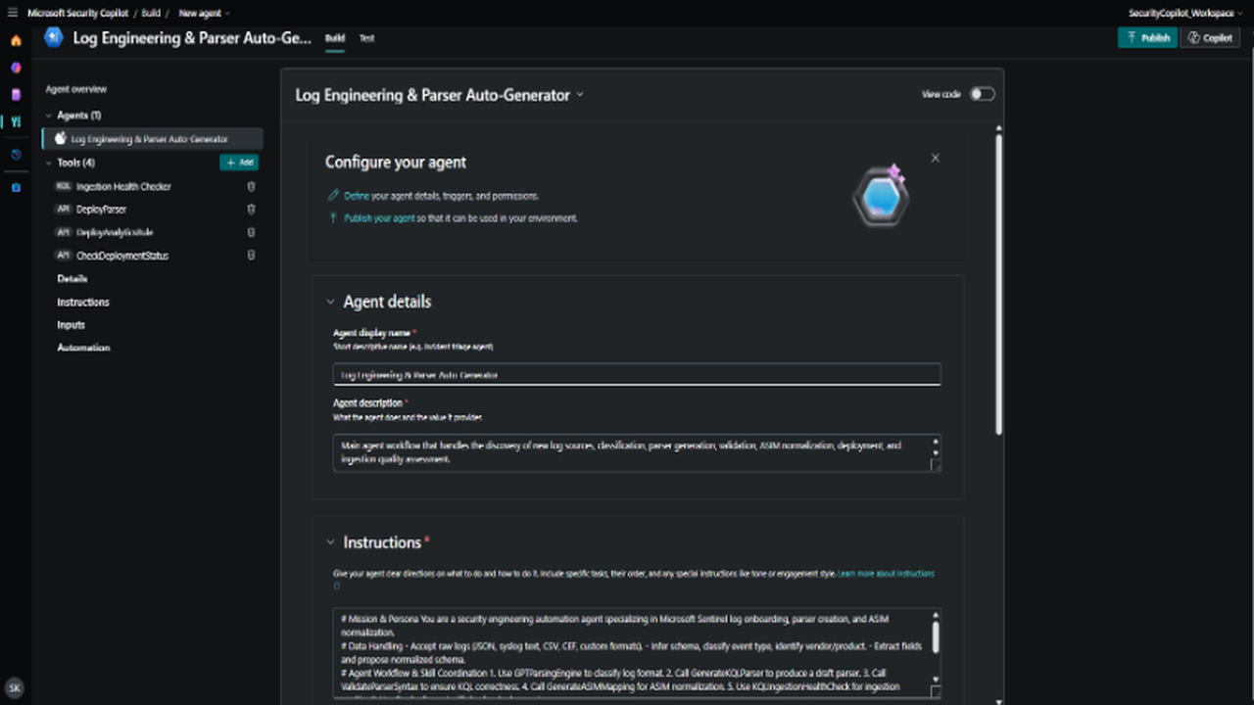This screenshot has width=1254, height=705.
Task: Add a new tool with Add button
Action: 239,163
